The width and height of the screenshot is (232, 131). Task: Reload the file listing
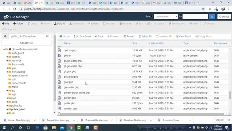(129, 36)
